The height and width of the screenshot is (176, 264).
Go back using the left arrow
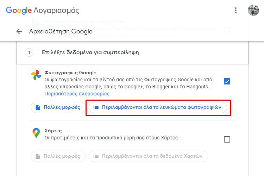click(x=19, y=31)
